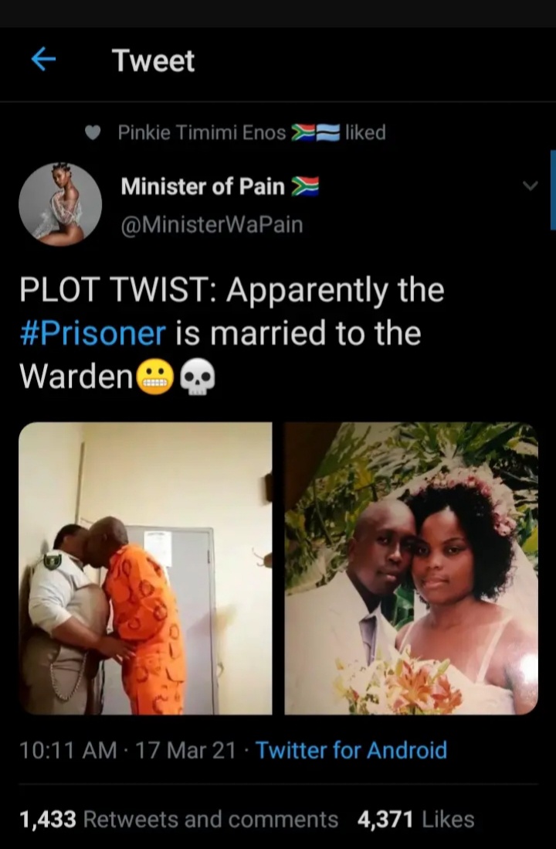The image size is (556, 849).
Task: Tap the back arrow icon
Action: coord(43,59)
